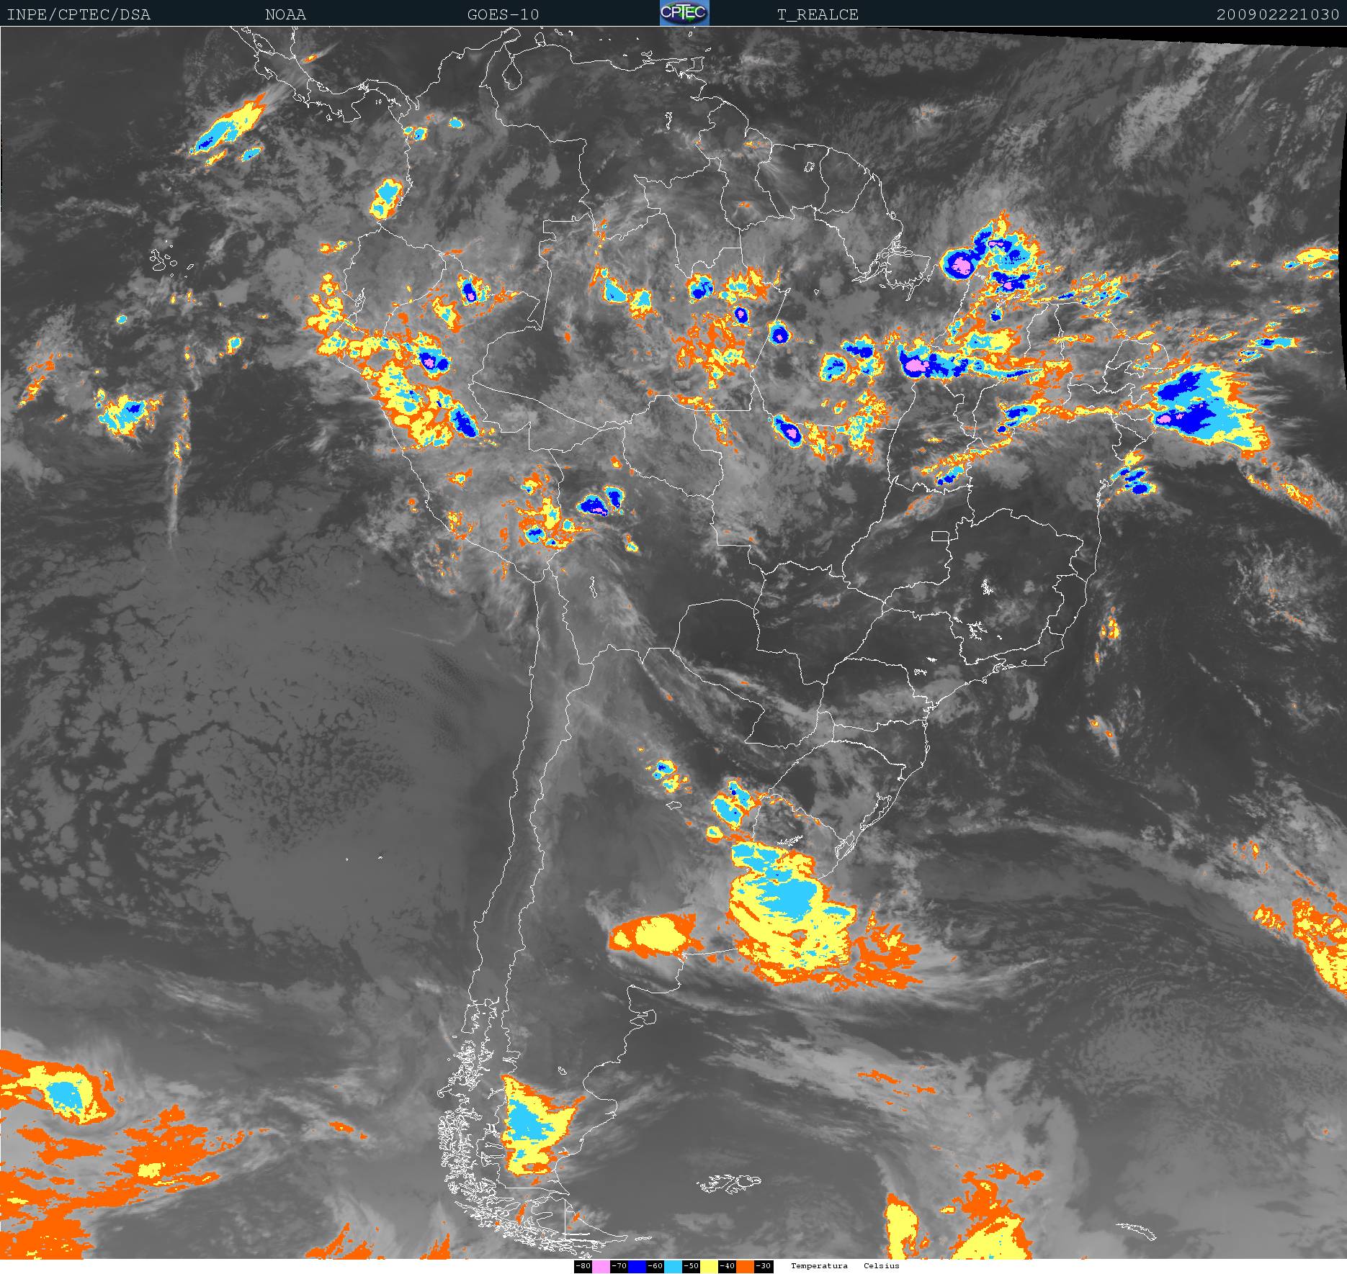Click the -30 value in the legend

click(764, 1266)
